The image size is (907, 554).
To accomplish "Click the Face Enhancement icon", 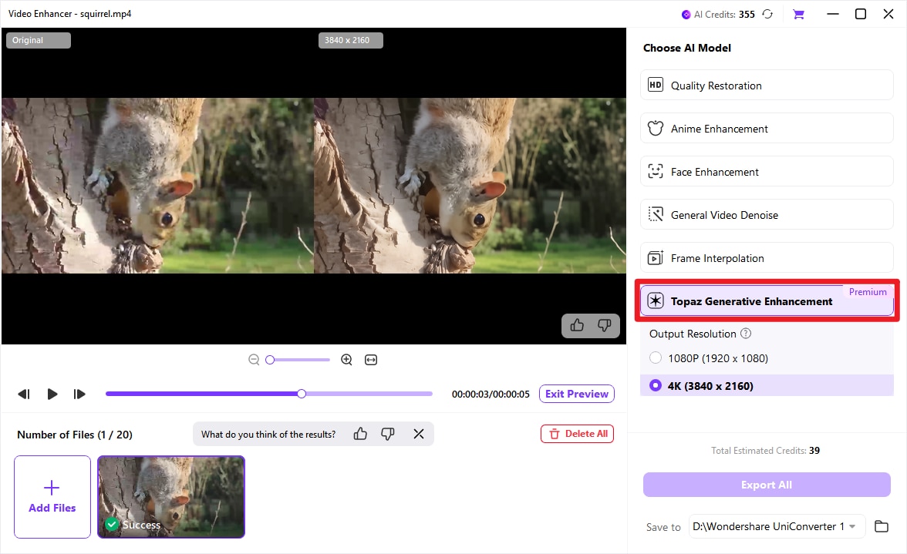I will [656, 171].
